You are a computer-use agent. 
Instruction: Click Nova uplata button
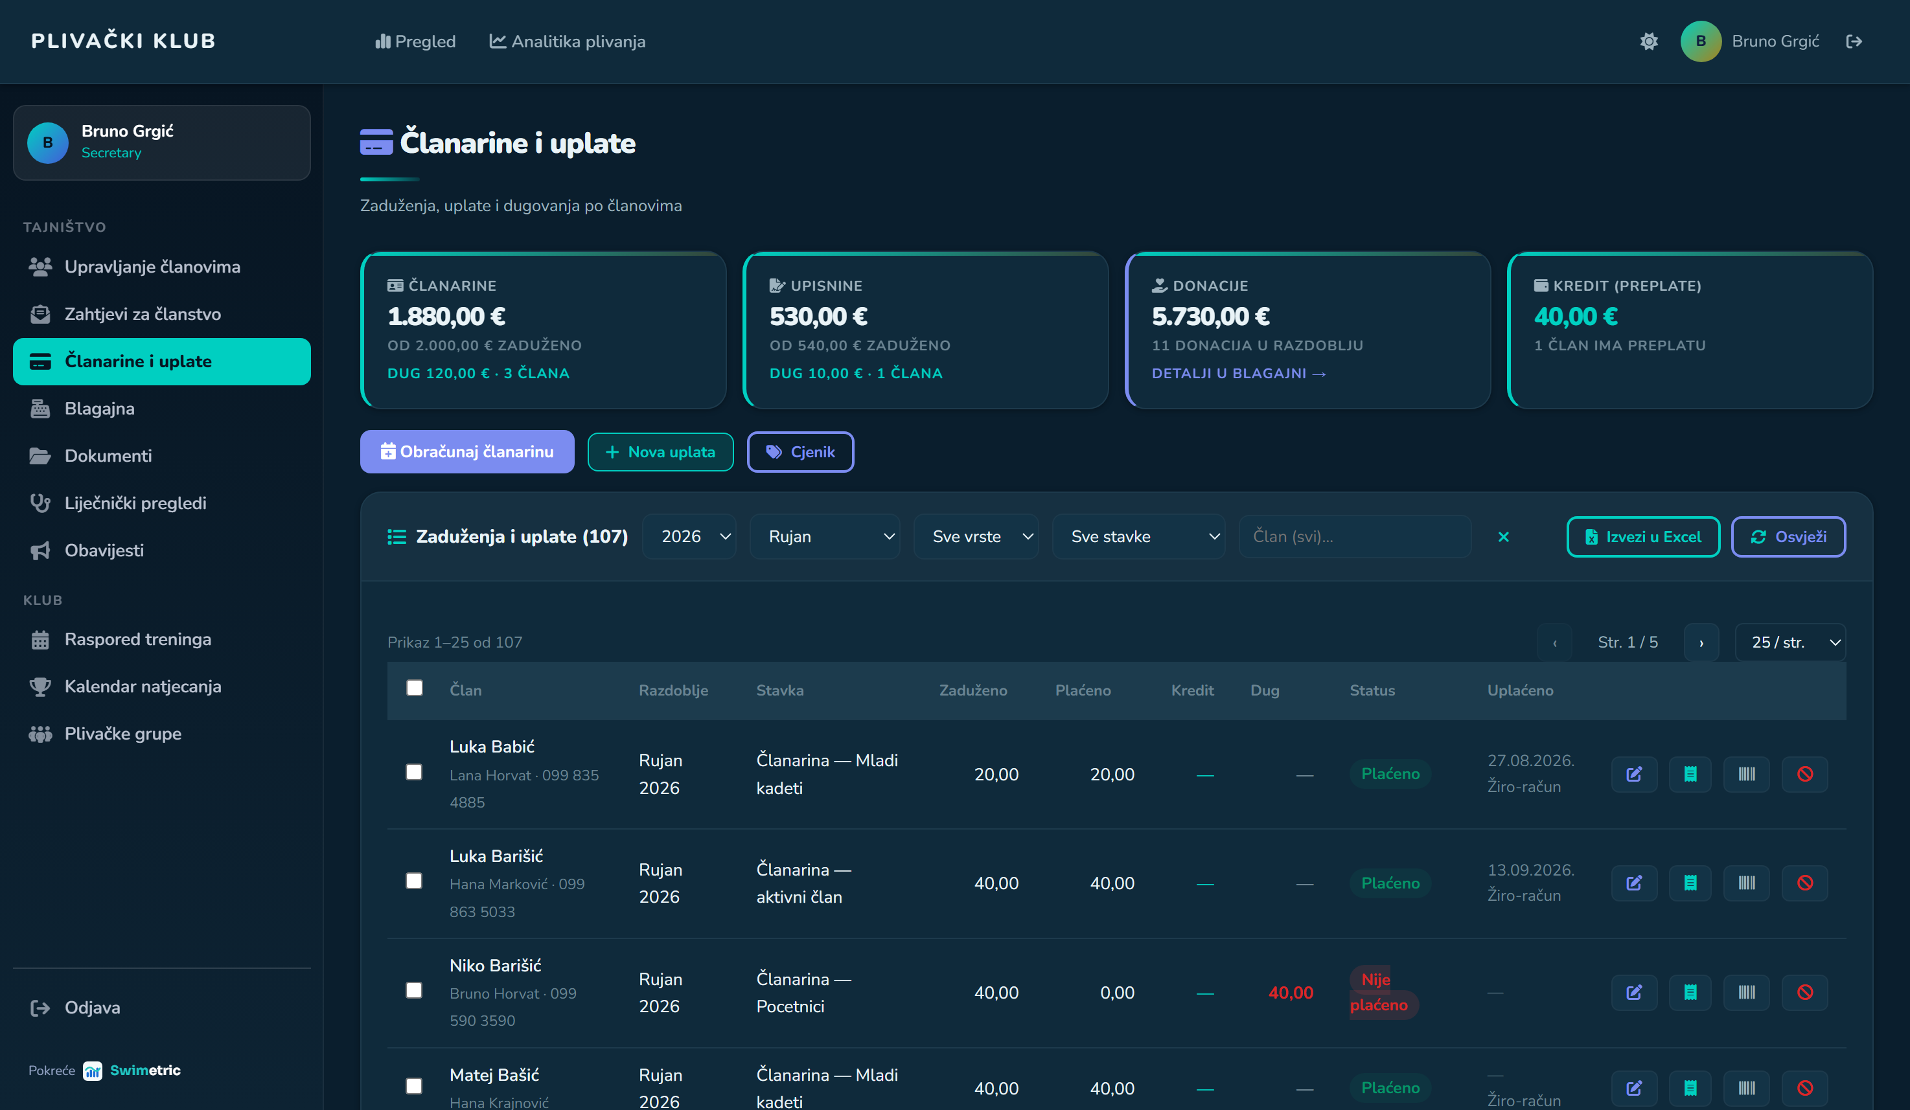pyautogui.click(x=660, y=451)
